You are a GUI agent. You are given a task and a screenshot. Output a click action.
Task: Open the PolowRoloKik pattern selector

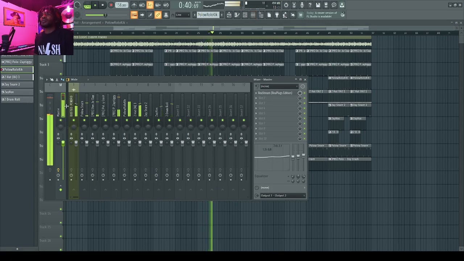tap(208, 15)
